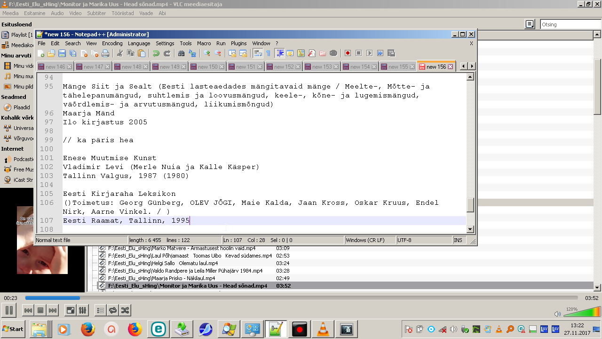Toggle word wrap in Notepad++ toolbar
Viewport: 602px width, 339px height.
tap(257, 53)
